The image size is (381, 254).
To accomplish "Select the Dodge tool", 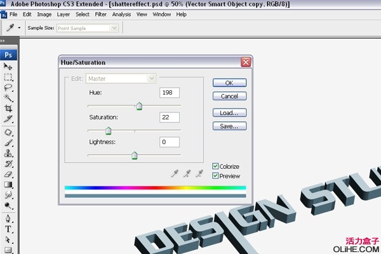I will pyautogui.click(x=8, y=206).
